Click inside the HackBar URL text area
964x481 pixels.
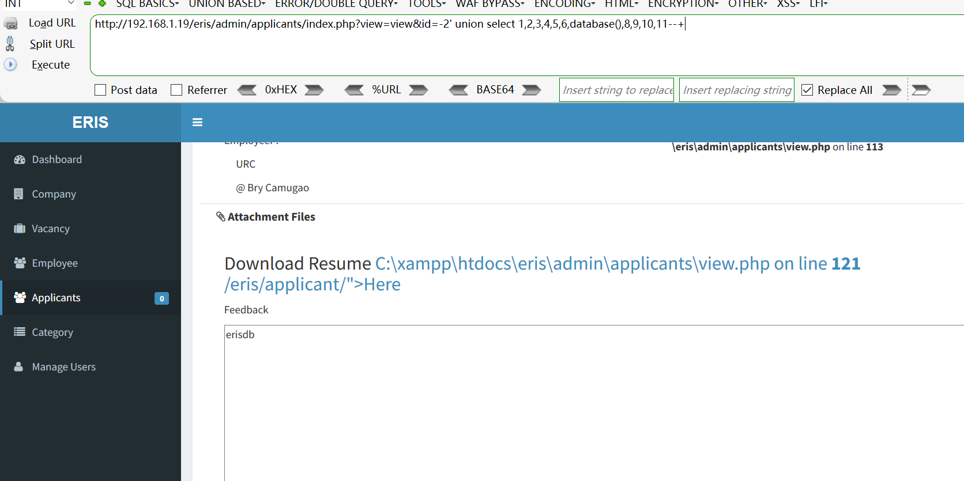click(527, 46)
